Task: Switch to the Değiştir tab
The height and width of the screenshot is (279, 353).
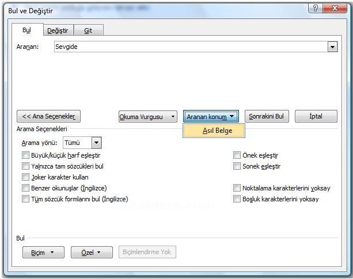Action: [x=58, y=30]
